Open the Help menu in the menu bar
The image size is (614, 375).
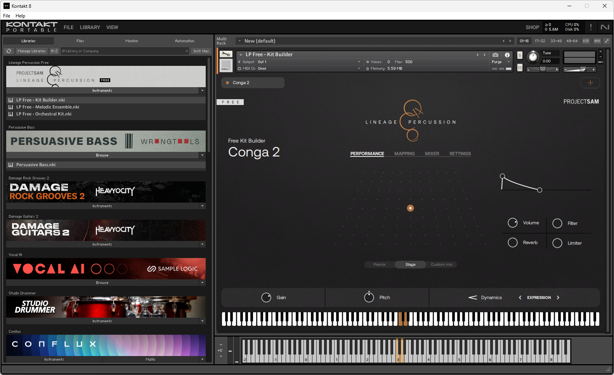20,16
